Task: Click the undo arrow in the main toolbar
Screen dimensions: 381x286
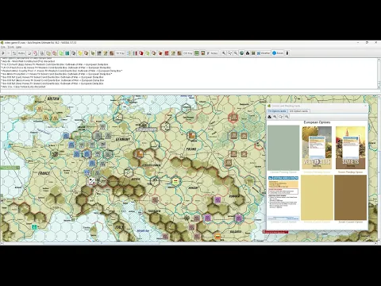Action: pos(3,53)
